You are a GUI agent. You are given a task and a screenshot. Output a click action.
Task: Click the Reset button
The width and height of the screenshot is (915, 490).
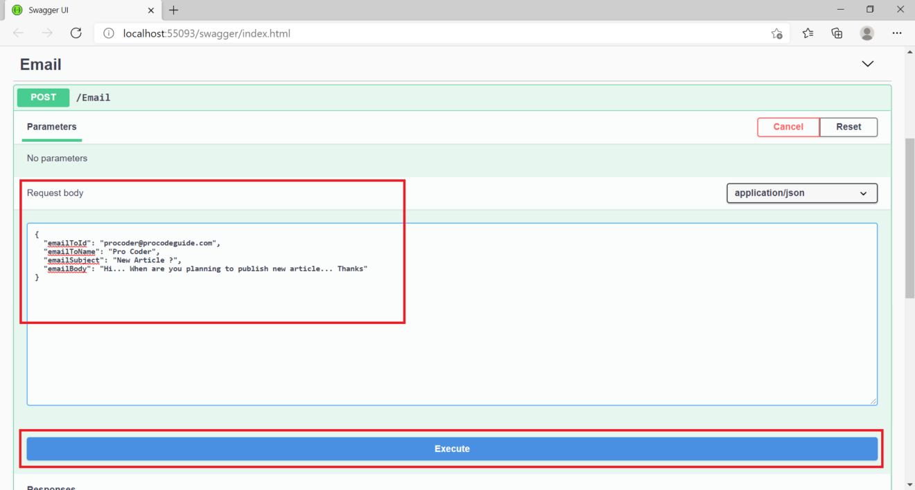click(848, 127)
